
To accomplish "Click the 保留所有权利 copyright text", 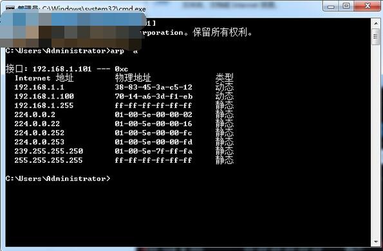I will [x=222, y=32].
